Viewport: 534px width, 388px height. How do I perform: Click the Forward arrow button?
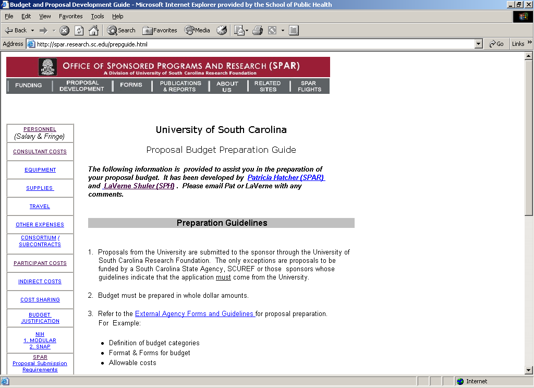(x=43, y=30)
